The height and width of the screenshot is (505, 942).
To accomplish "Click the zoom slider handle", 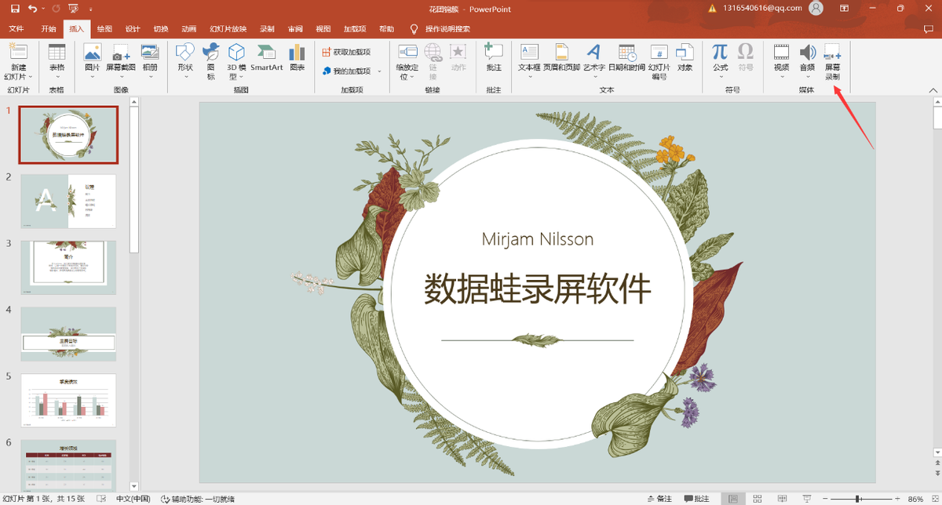I will coord(858,499).
